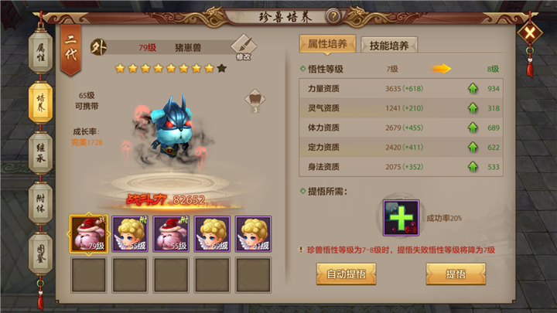This screenshot has width=557, height=313.
Task: Switch to the 技能培养 tab
Action: tap(389, 46)
